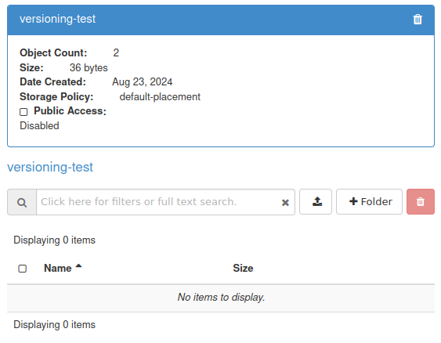Click the 36 bytes size value
The image size is (441, 343).
pyautogui.click(x=89, y=68)
